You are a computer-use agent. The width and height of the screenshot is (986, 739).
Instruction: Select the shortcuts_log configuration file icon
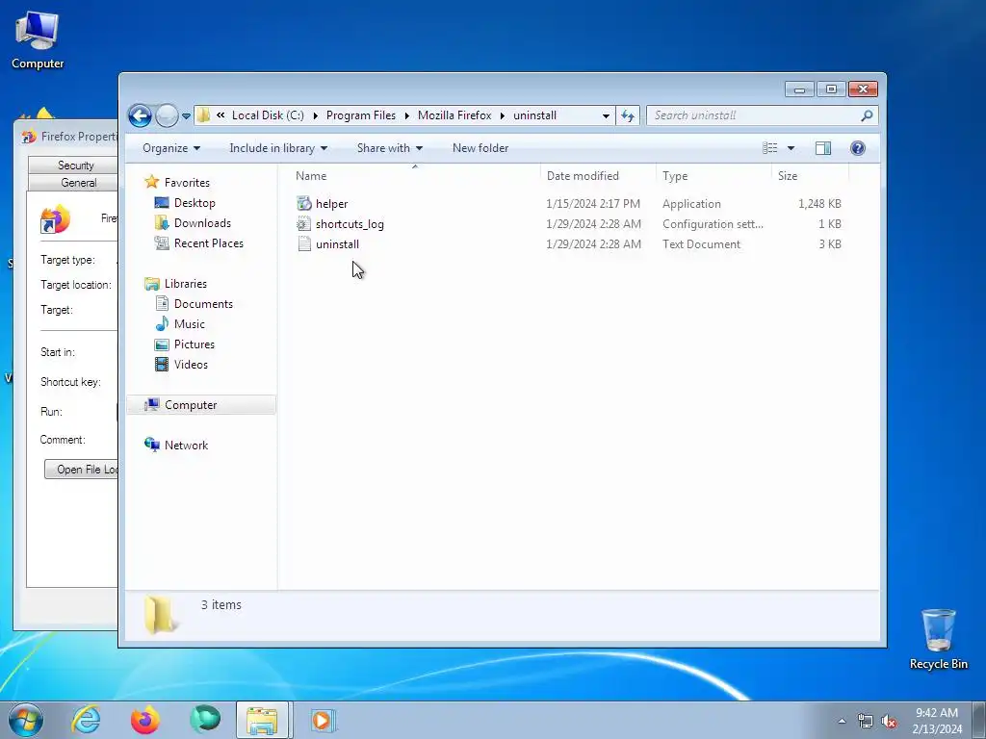304,223
